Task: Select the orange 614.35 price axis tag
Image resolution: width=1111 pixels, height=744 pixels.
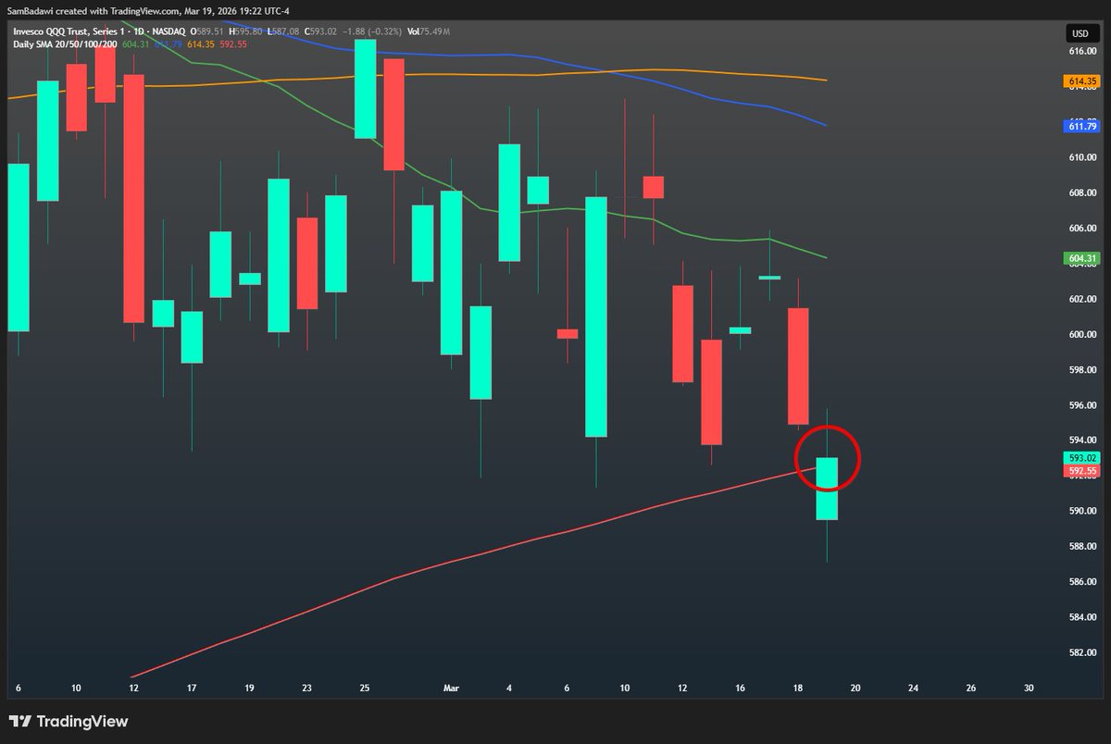Action: tap(1081, 82)
